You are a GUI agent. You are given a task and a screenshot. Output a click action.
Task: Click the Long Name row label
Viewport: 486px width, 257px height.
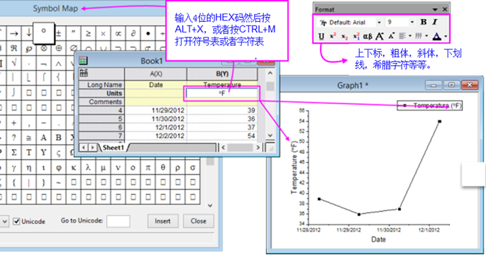coord(101,85)
